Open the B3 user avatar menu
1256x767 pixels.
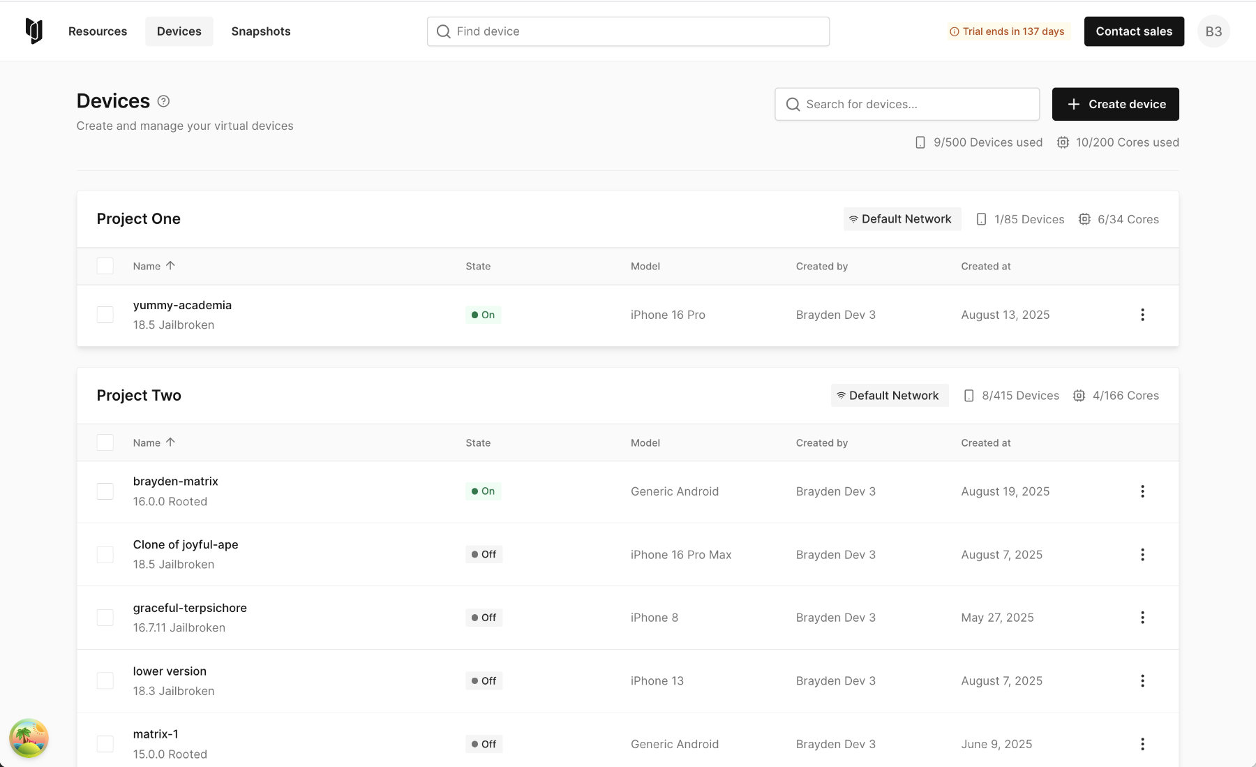[1213, 31]
